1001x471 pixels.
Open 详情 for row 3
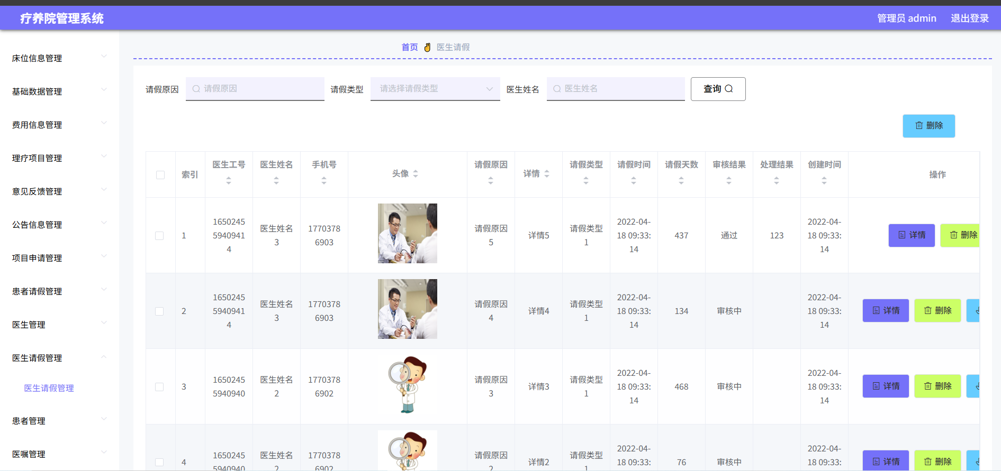point(886,386)
